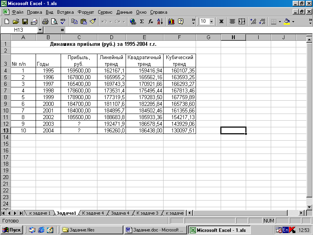Click the Undo arrow icon
The height and width of the screenshot is (235, 313).
pos(104,22)
